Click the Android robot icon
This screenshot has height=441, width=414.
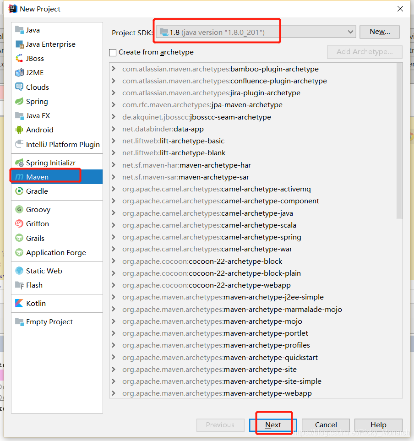[19, 130]
